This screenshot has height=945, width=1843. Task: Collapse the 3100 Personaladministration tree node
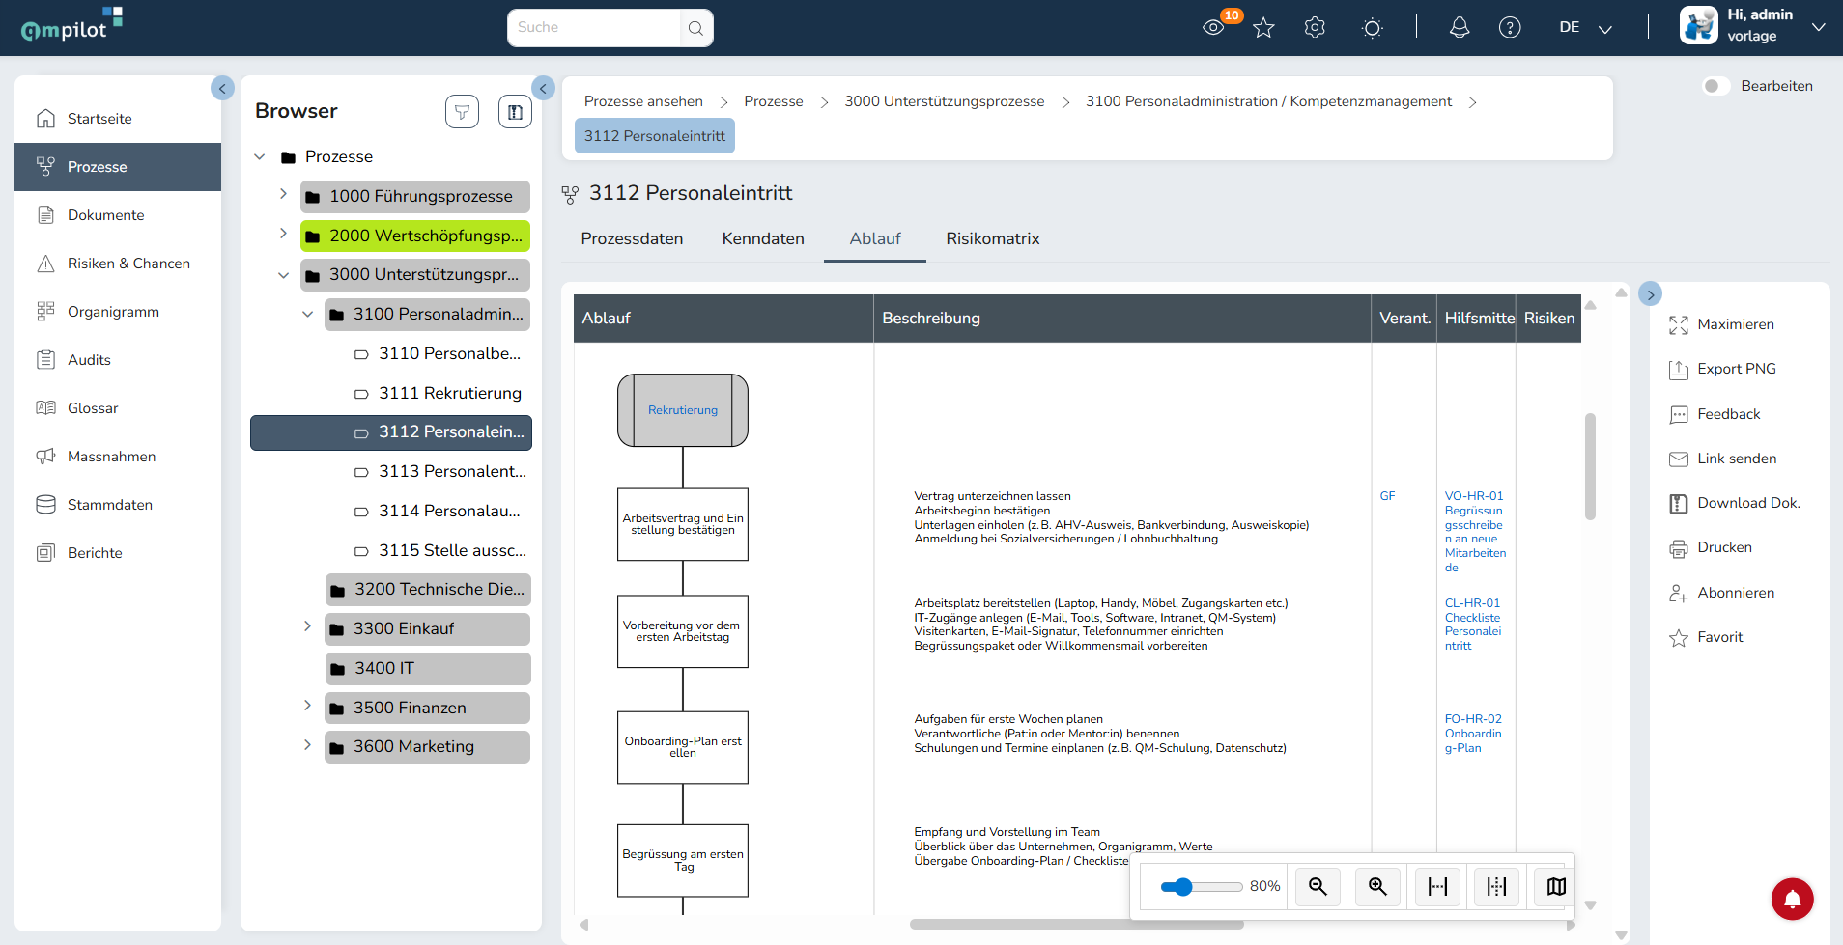coord(307,314)
